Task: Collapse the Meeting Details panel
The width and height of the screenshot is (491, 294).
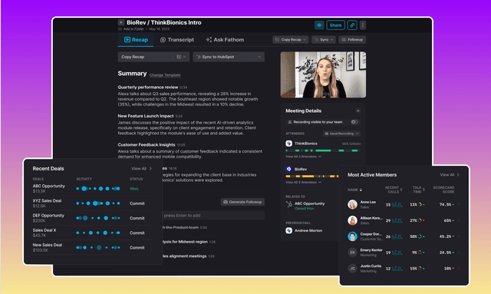Action: (x=358, y=111)
